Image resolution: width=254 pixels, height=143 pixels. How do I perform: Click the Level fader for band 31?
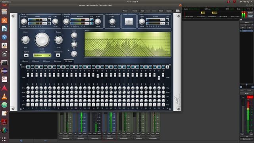click(159, 78)
